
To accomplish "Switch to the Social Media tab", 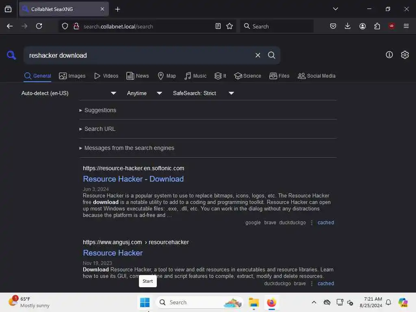I will 316,76.
